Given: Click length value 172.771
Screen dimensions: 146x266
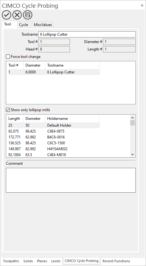Looking at the screenshot, I should [x=15, y=137].
